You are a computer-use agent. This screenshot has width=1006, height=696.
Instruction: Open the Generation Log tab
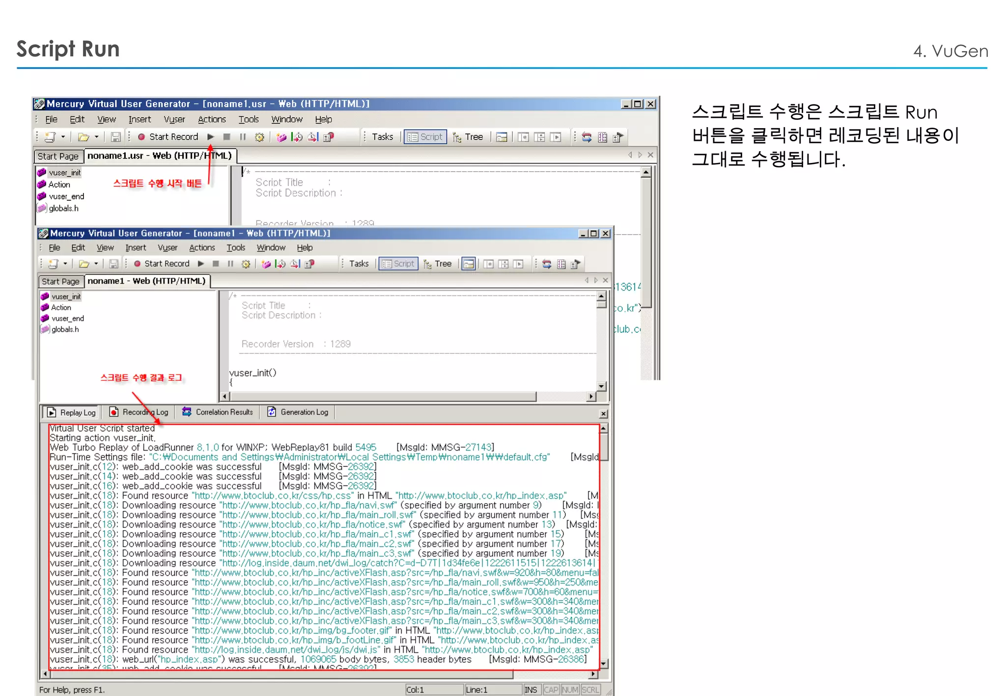(x=298, y=412)
